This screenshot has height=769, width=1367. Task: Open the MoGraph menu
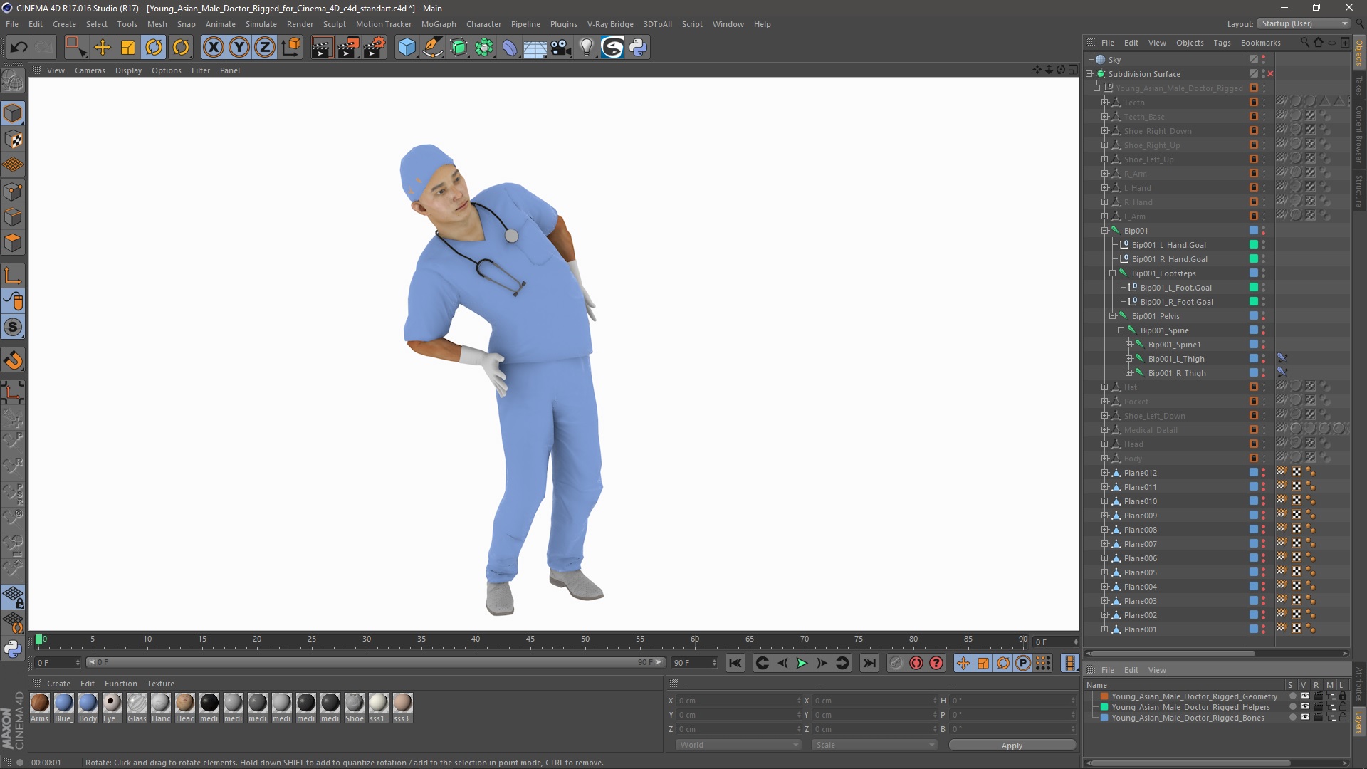click(438, 23)
